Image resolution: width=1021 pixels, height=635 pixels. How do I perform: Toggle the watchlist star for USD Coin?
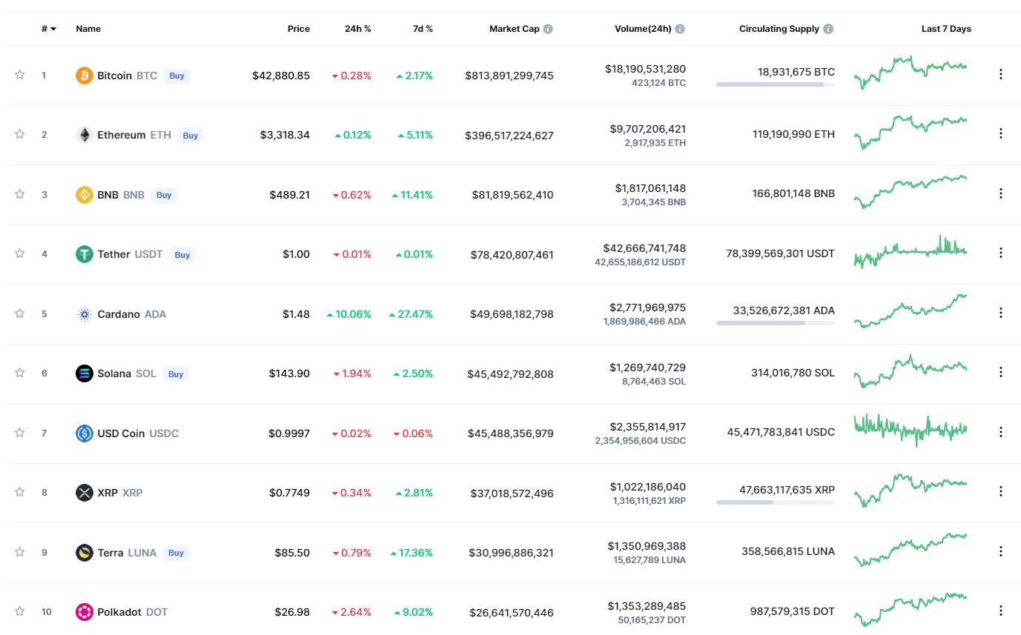point(20,433)
